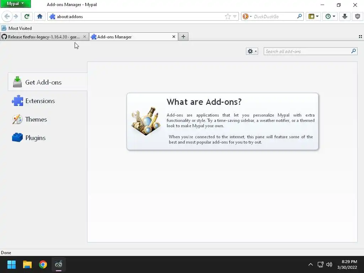Open the history clock toolbar button
This screenshot has height=273, width=364.
[x=330, y=16]
